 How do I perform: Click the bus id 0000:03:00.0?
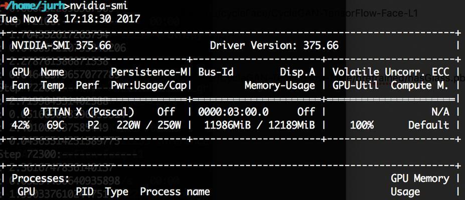[233, 111]
